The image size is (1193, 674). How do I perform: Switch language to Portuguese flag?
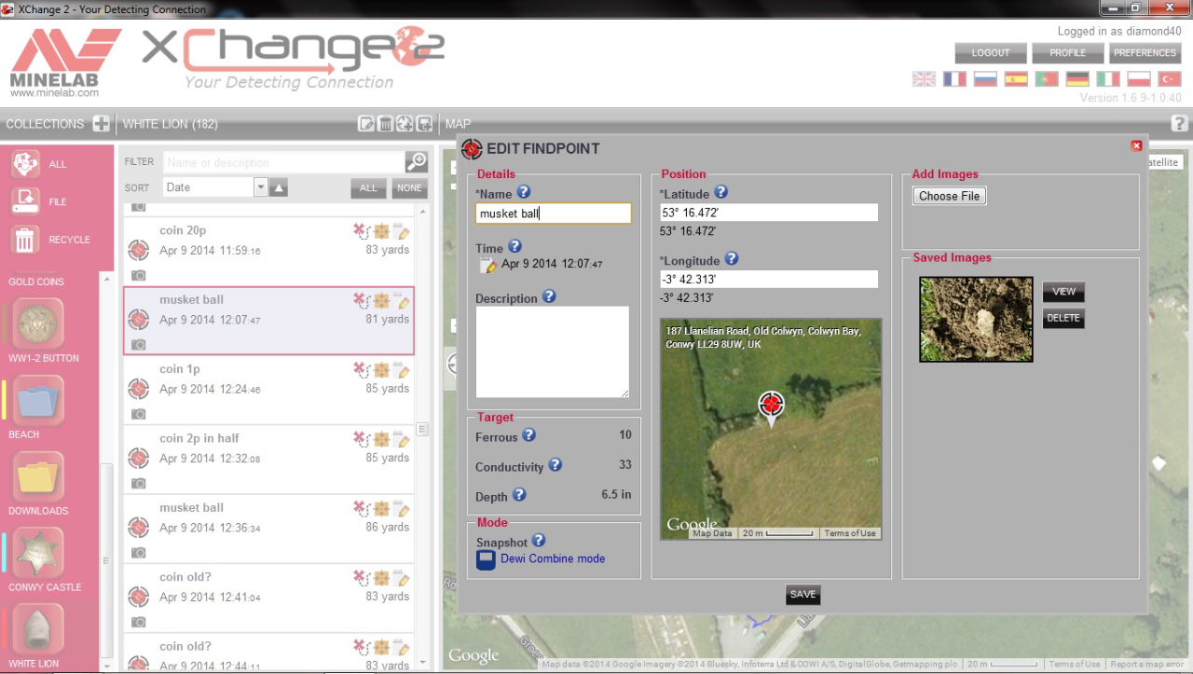tap(1047, 79)
